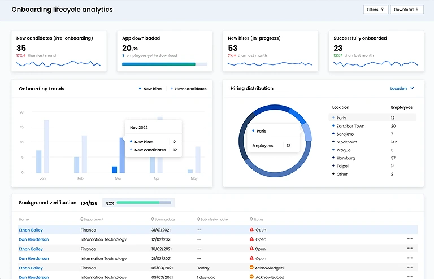Screen dimensions: 434x279
Task: Open Dan Henderson link dated 12/02/2021
Action: 34,239
